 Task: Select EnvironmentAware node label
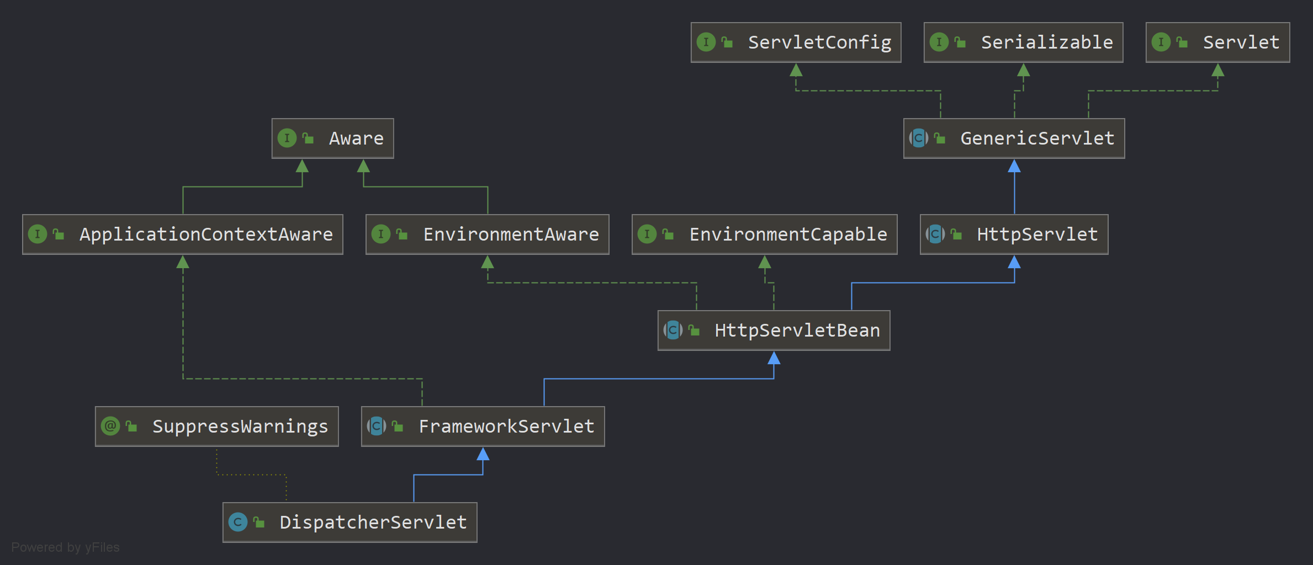point(511,234)
